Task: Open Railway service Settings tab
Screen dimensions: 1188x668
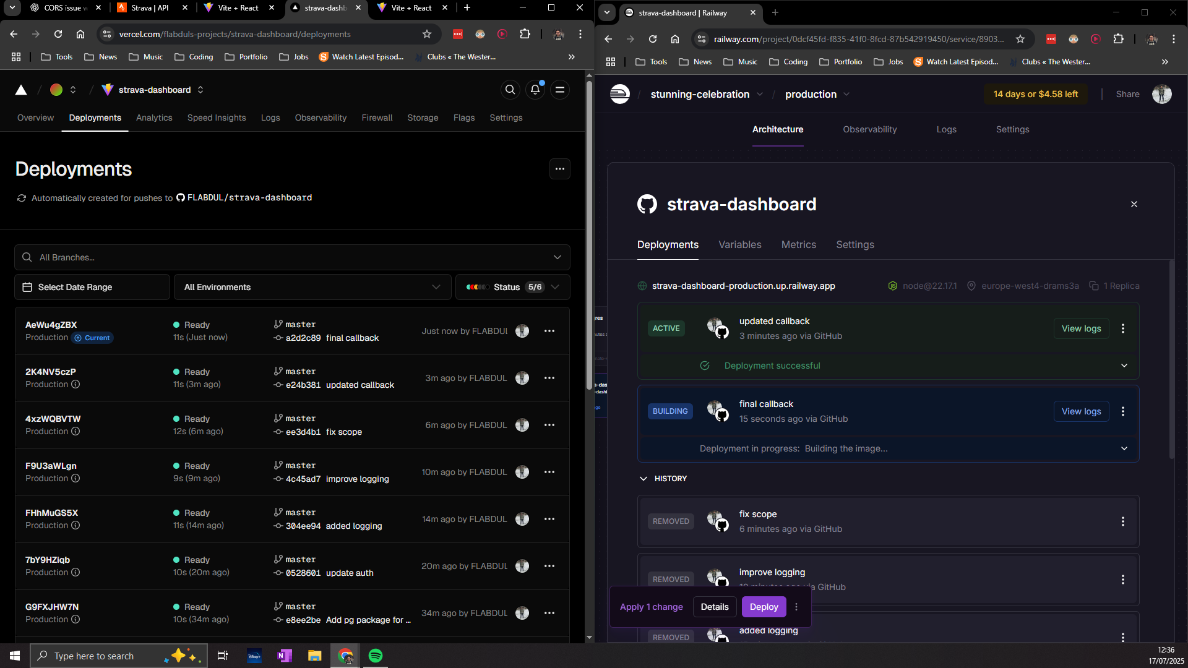Action: pyautogui.click(x=855, y=244)
